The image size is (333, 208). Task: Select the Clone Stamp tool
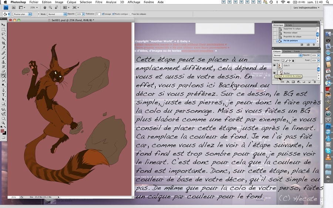point(3,62)
